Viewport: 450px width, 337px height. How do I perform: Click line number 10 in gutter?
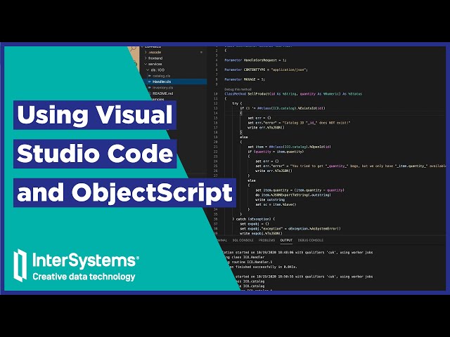pyautogui.click(x=216, y=93)
